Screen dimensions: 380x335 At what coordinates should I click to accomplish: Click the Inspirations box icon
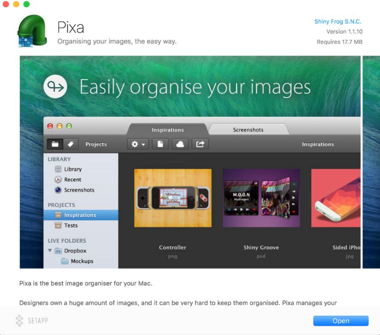pyautogui.click(x=58, y=215)
